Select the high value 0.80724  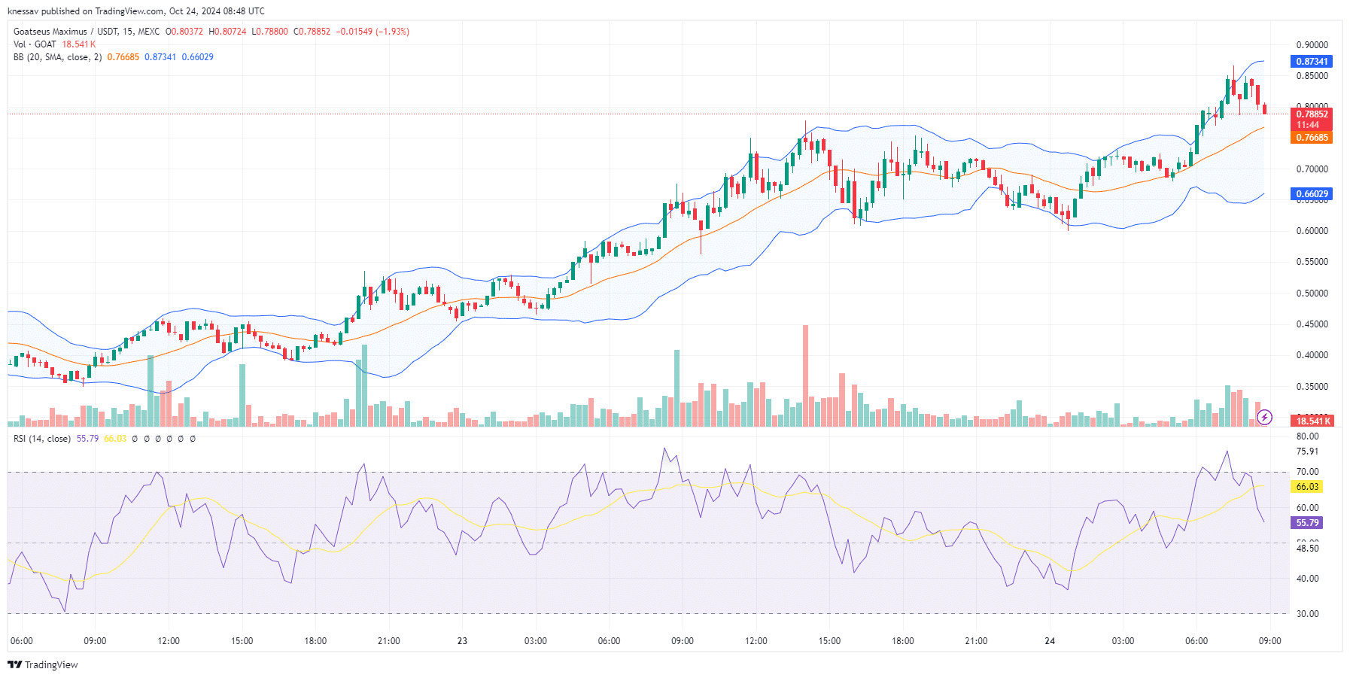(227, 32)
